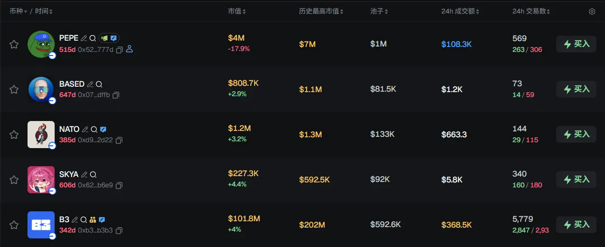605x247 pixels.
Task: Click the BASED token avatar image
Action: [41, 89]
